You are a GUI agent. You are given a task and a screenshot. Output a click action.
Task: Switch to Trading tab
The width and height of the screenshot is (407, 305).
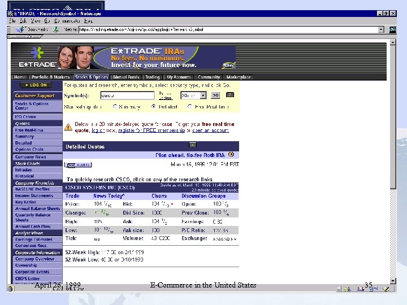pos(153,77)
